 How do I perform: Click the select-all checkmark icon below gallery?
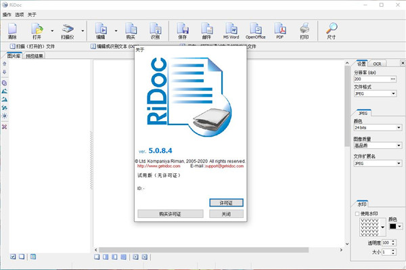(x=13, y=256)
